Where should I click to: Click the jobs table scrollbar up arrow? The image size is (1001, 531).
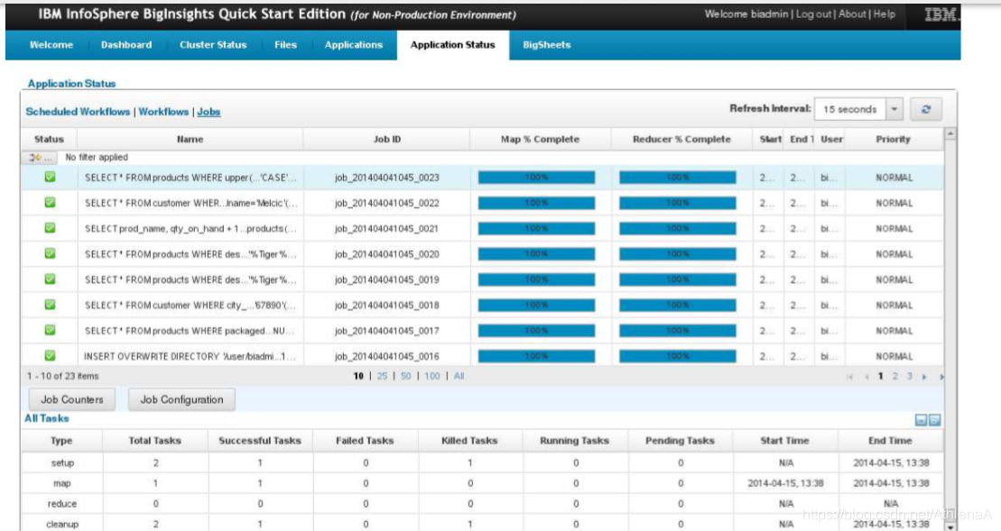950,133
